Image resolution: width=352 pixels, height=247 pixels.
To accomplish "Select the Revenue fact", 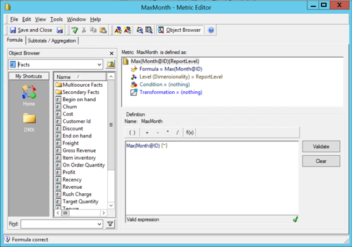I will (69, 187).
